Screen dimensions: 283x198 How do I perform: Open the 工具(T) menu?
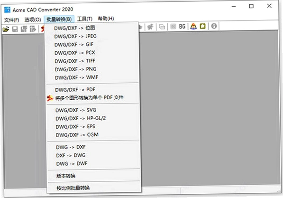point(85,19)
